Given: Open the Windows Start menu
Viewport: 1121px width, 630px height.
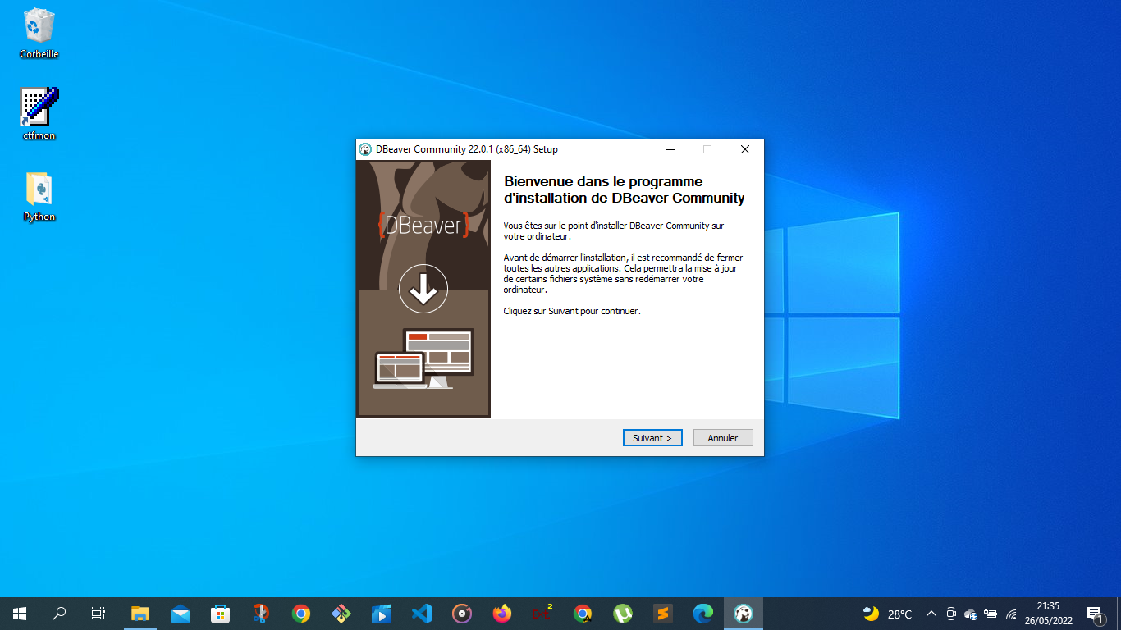Looking at the screenshot, I should [x=20, y=614].
